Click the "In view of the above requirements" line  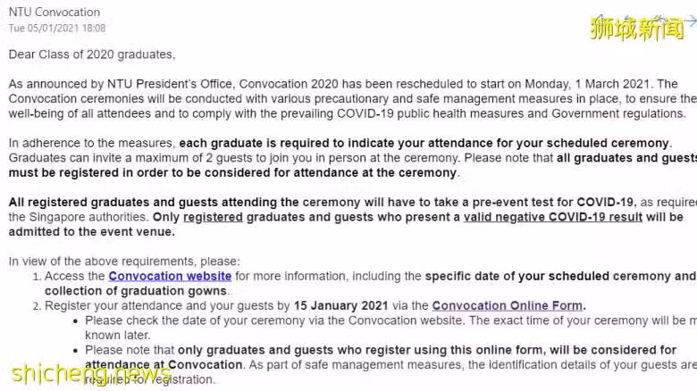click(x=124, y=262)
